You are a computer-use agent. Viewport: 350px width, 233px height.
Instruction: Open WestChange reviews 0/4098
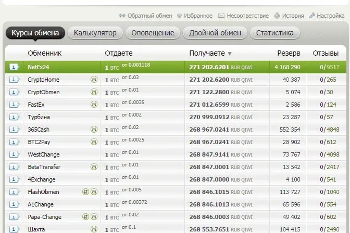(x=330, y=154)
